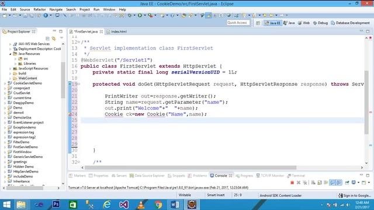
Task: Switch to the Servers tab
Action: 119,176
